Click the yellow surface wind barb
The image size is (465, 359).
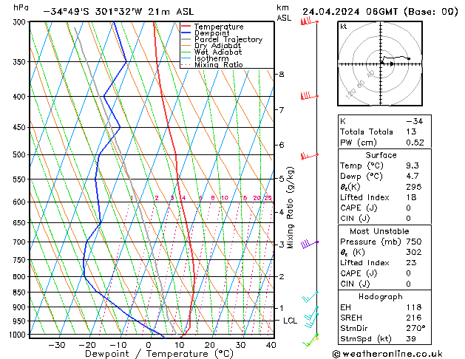(x=311, y=343)
